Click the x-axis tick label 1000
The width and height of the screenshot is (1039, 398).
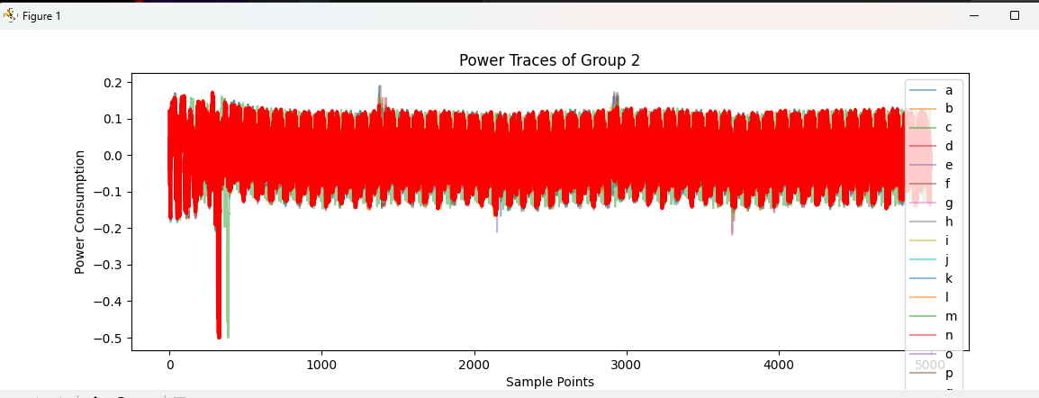(321, 365)
